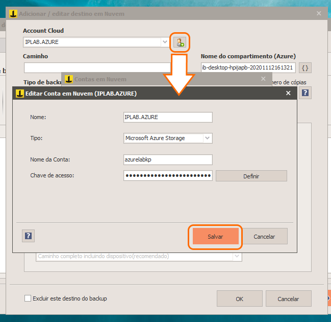Click the add cloud account icon
The height and width of the screenshot is (322, 331).
[180, 42]
